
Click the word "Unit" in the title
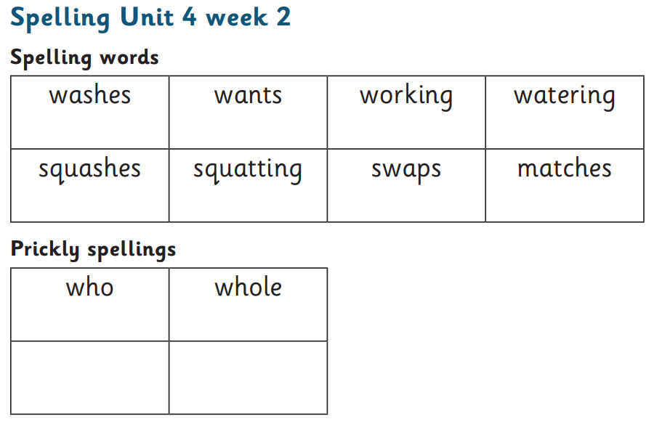tap(146, 17)
